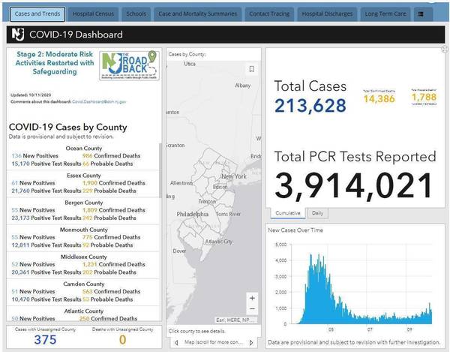Switch chart to Daily view

(x=317, y=213)
